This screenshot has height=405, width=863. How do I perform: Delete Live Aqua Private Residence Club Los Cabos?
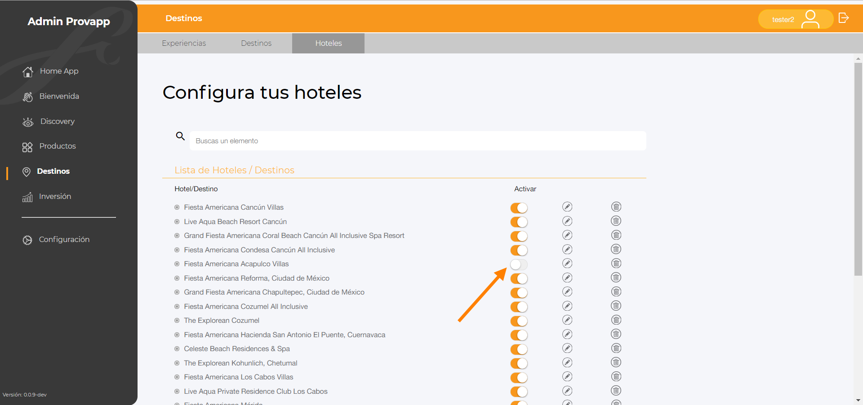616,391
